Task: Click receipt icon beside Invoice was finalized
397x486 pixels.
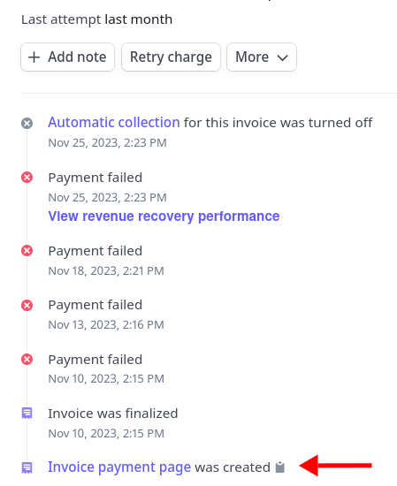Action: click(27, 414)
